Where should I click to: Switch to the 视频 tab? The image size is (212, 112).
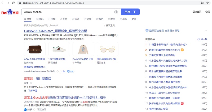tap(52, 19)
